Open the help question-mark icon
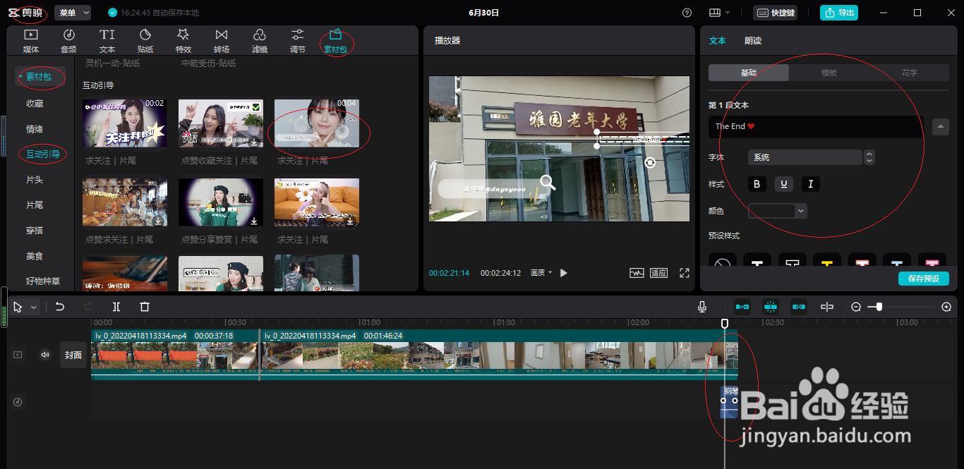Screen dimensions: 964x469 click(x=687, y=13)
